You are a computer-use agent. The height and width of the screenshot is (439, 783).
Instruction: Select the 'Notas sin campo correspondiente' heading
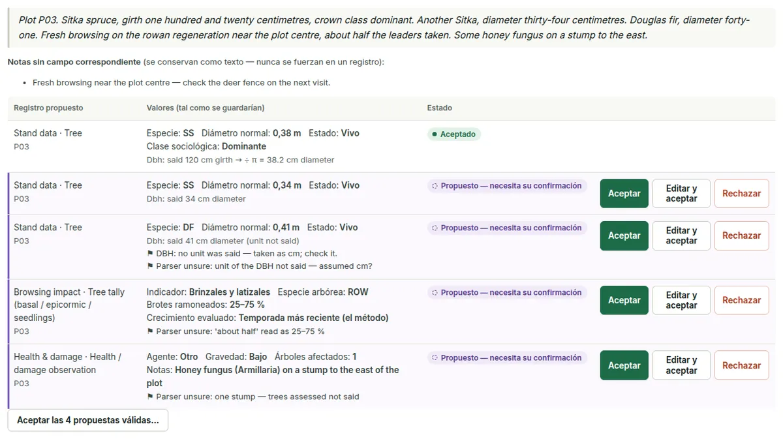click(74, 62)
